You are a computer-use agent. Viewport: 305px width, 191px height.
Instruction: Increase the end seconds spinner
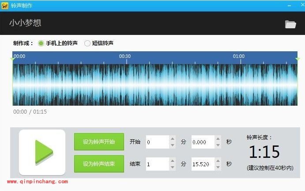pyautogui.click(x=218, y=161)
